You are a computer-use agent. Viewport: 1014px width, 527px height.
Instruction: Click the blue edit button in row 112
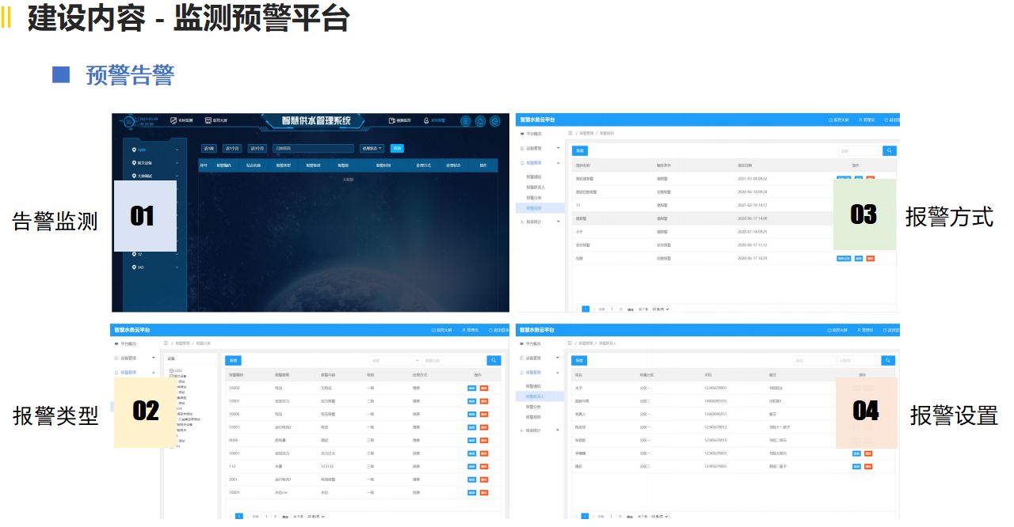coord(472,466)
